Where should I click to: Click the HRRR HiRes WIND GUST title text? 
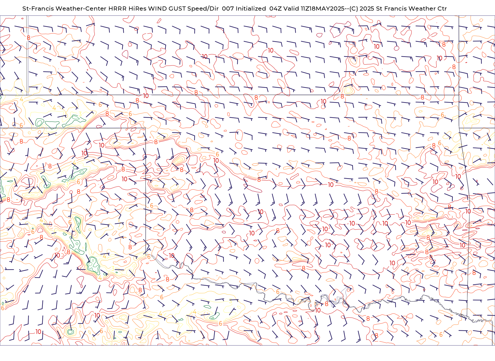coord(147,9)
